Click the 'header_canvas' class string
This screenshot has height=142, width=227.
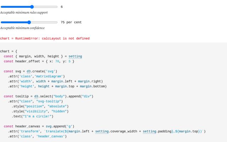tap(51, 136)
